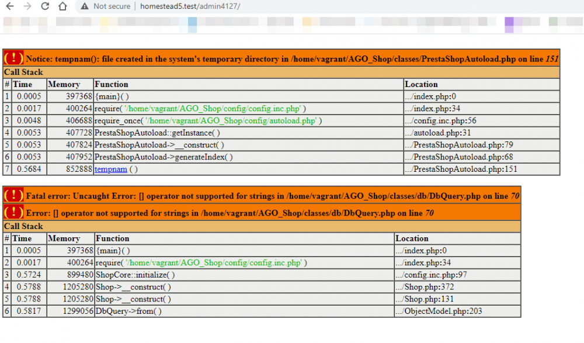Click location .../Shop.php:131
584x343 pixels.
425,299
